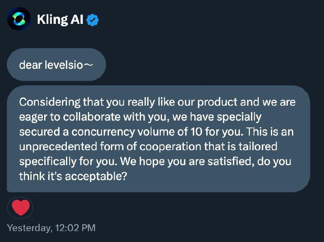The image size is (324, 242).
Task: Open the Kling AI profile avatar
Action: point(19,19)
